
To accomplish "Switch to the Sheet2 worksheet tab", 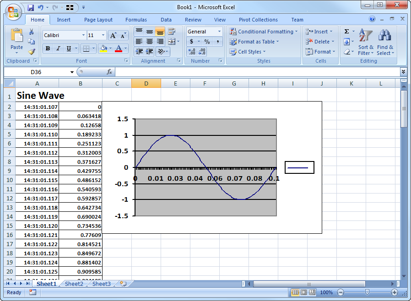I will point(74,284).
